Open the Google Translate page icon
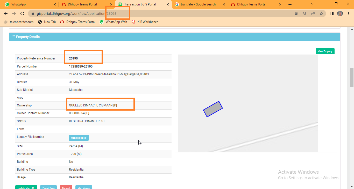Image resolution: width=354 pixels, height=189 pixels. [x=296, y=14]
